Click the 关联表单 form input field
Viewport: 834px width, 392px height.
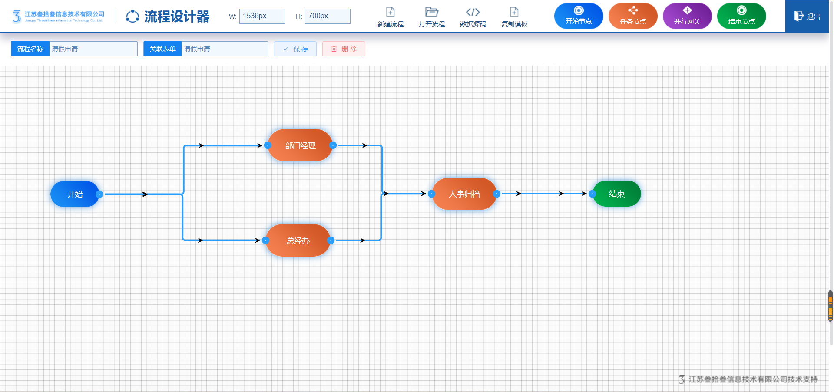point(224,49)
